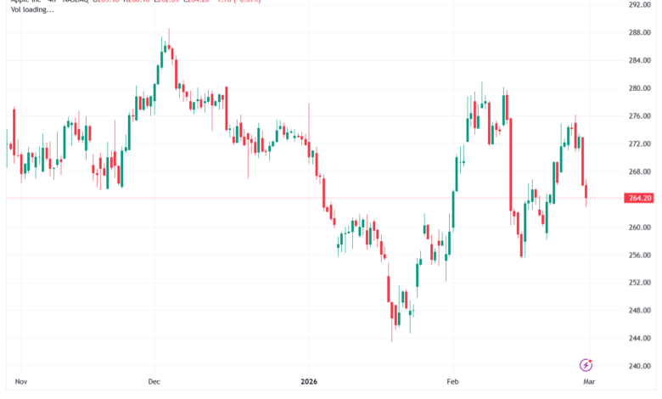Select the Mar label on time axis
This screenshot has height=399, width=662.
tap(591, 384)
